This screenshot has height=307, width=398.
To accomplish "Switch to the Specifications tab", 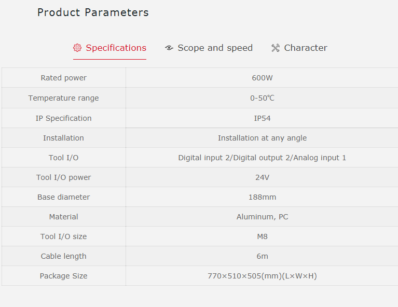I will click(x=116, y=48).
